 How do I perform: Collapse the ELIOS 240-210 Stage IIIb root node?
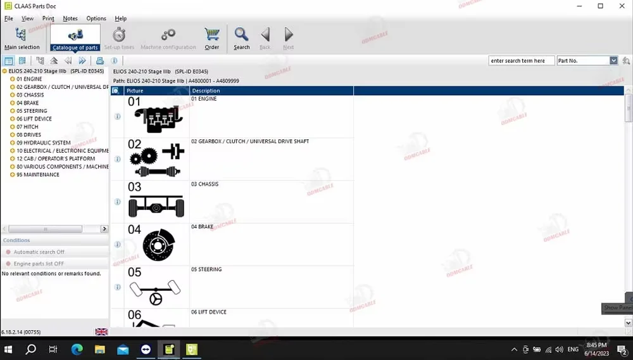pos(5,71)
